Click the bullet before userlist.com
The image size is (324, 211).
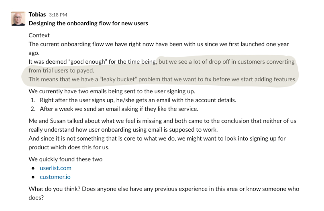coord(33,168)
